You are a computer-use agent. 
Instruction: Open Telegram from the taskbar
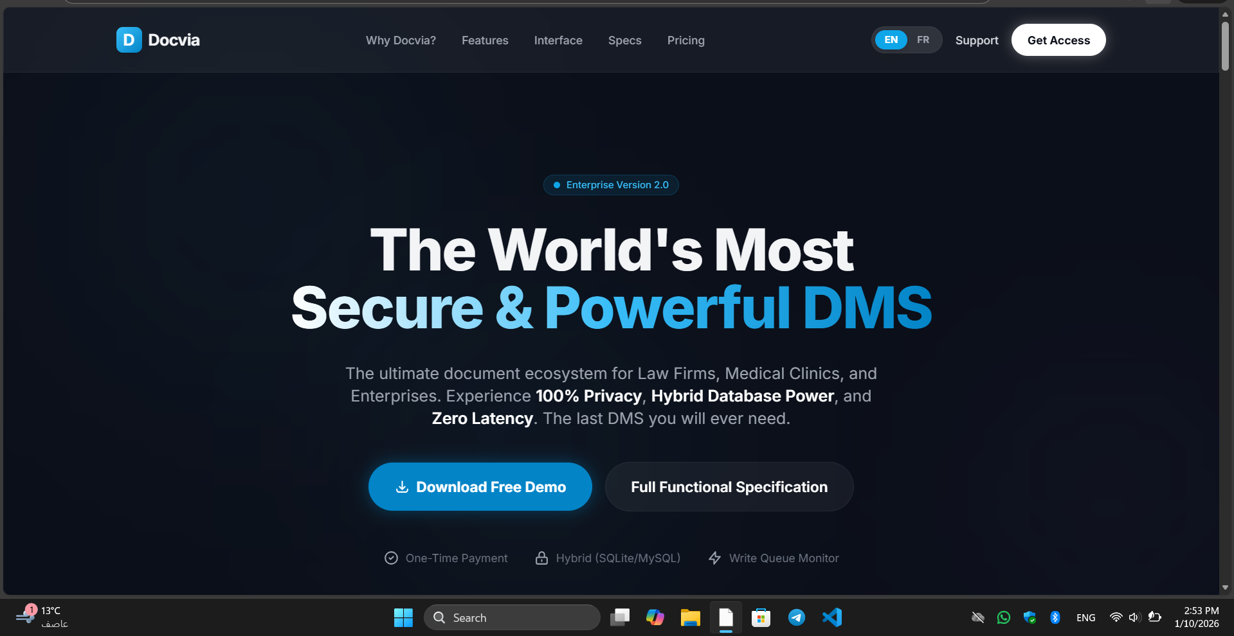[x=796, y=617]
